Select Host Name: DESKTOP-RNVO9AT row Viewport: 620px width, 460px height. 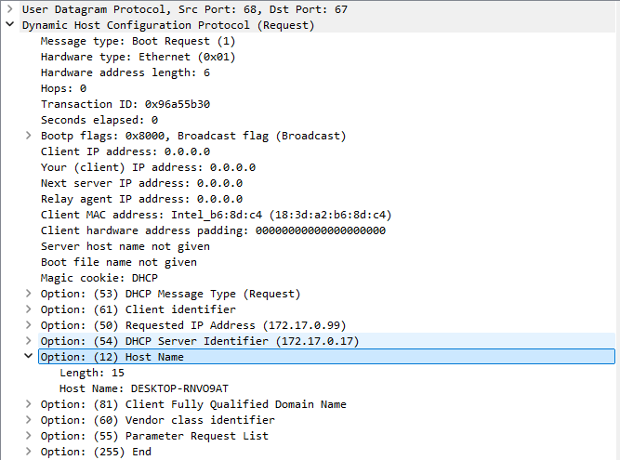(x=336, y=388)
